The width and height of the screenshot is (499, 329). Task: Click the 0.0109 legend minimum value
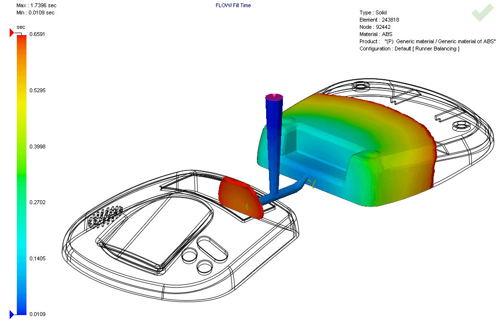click(x=38, y=315)
